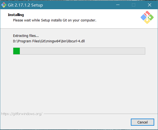
Task: Minimize the Git Setup window
Action: coord(118,5)
